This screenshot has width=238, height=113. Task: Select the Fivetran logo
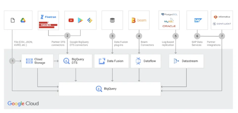click(48, 16)
